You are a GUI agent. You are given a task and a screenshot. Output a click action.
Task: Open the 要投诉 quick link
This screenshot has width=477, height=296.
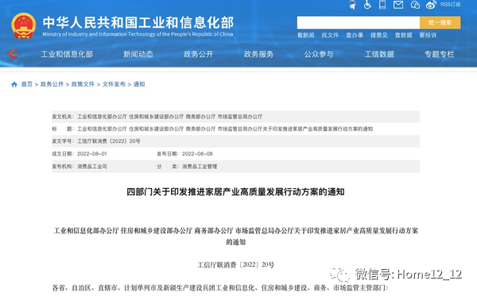(x=428, y=35)
